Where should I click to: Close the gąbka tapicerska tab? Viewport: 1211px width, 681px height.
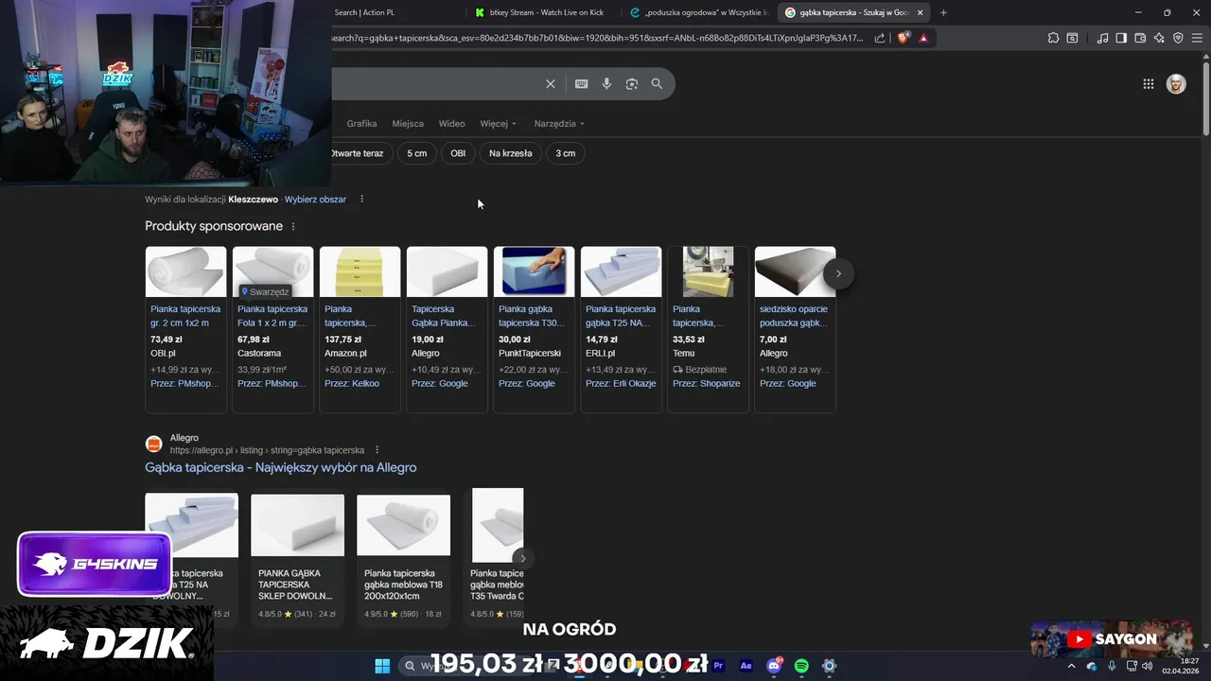click(x=920, y=12)
